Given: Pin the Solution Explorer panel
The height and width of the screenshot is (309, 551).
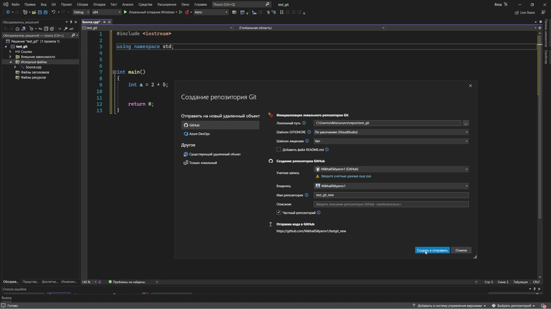Looking at the screenshot, I should (x=71, y=22).
